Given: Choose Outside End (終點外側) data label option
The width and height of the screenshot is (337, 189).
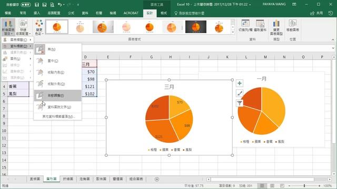Looking at the screenshot, I should pyautogui.click(x=57, y=84).
